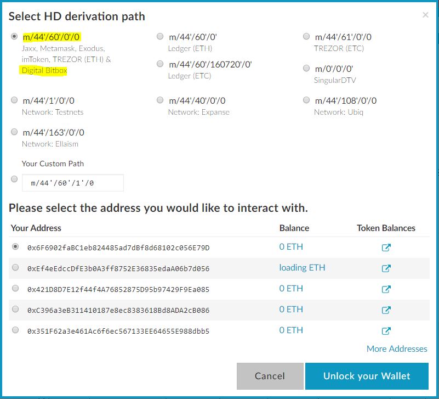
Task: Click address text 0x6F6902faBC1eb824485ad7dBf8d68102c056E79D
Action: [x=118, y=248]
